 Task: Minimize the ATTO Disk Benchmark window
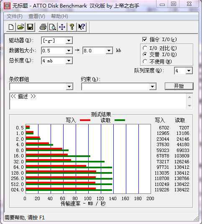point(162,4)
